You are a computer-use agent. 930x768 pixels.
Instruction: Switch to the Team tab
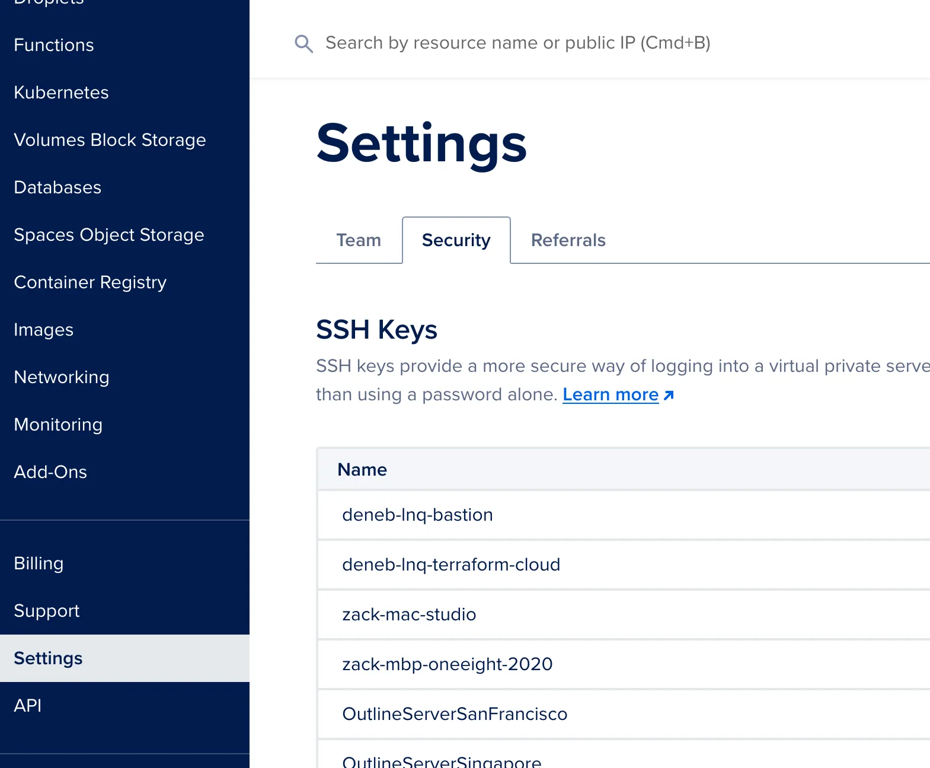click(x=359, y=240)
